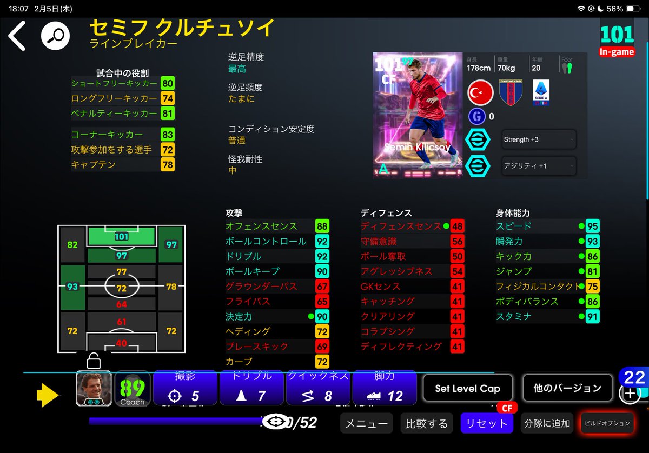Viewport: 649px width, 453px height.
Task: Tap the ジャンプ 81 stat row
Action: [x=547, y=271]
